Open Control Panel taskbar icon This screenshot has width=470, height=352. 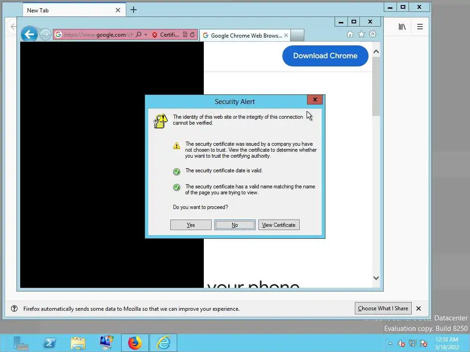[x=106, y=343]
